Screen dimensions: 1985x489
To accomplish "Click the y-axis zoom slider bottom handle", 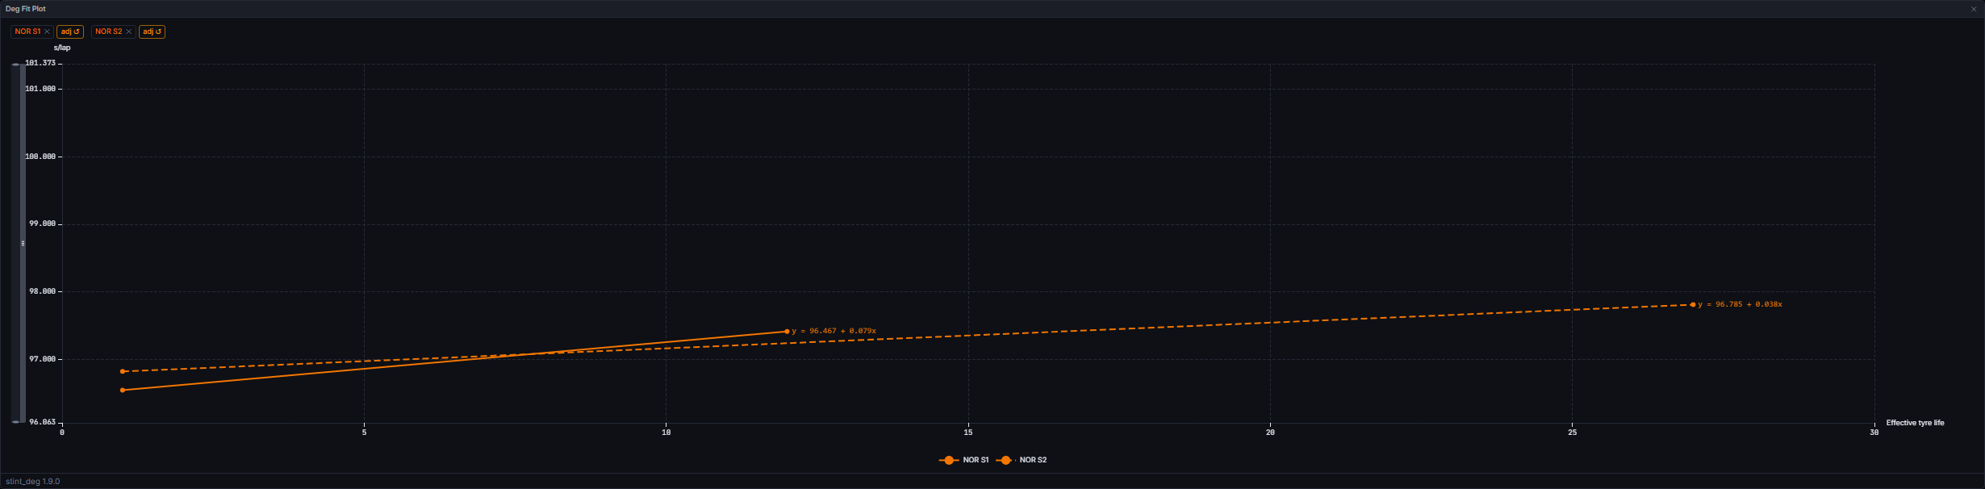I will (x=16, y=422).
